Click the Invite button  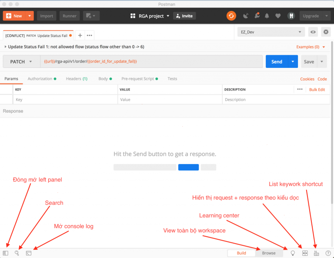[184, 16]
